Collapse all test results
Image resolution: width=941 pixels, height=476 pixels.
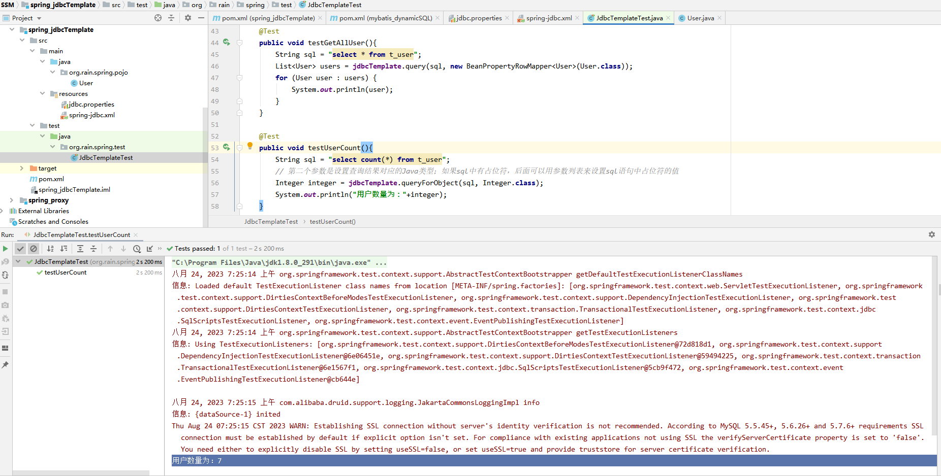93,249
